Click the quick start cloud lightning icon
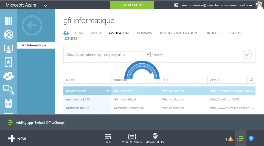 click(x=66, y=33)
